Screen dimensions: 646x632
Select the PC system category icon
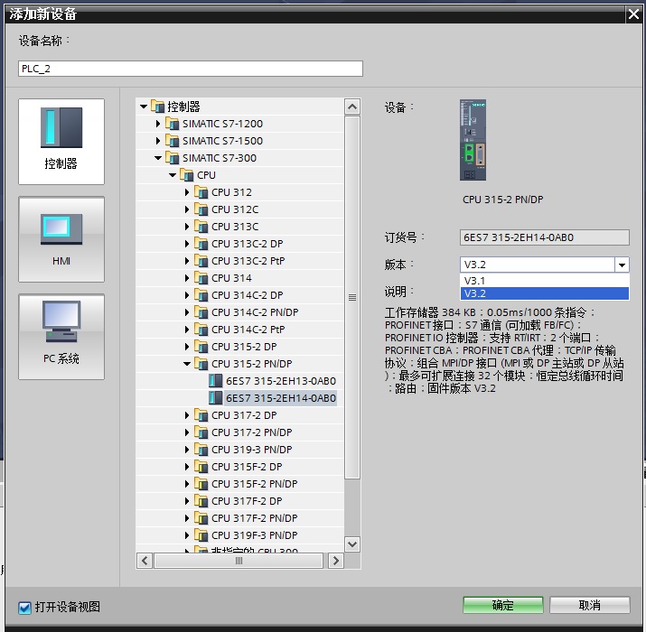tap(61, 337)
